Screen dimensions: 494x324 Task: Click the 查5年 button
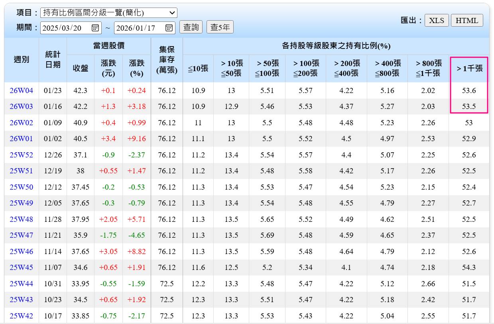tap(220, 27)
